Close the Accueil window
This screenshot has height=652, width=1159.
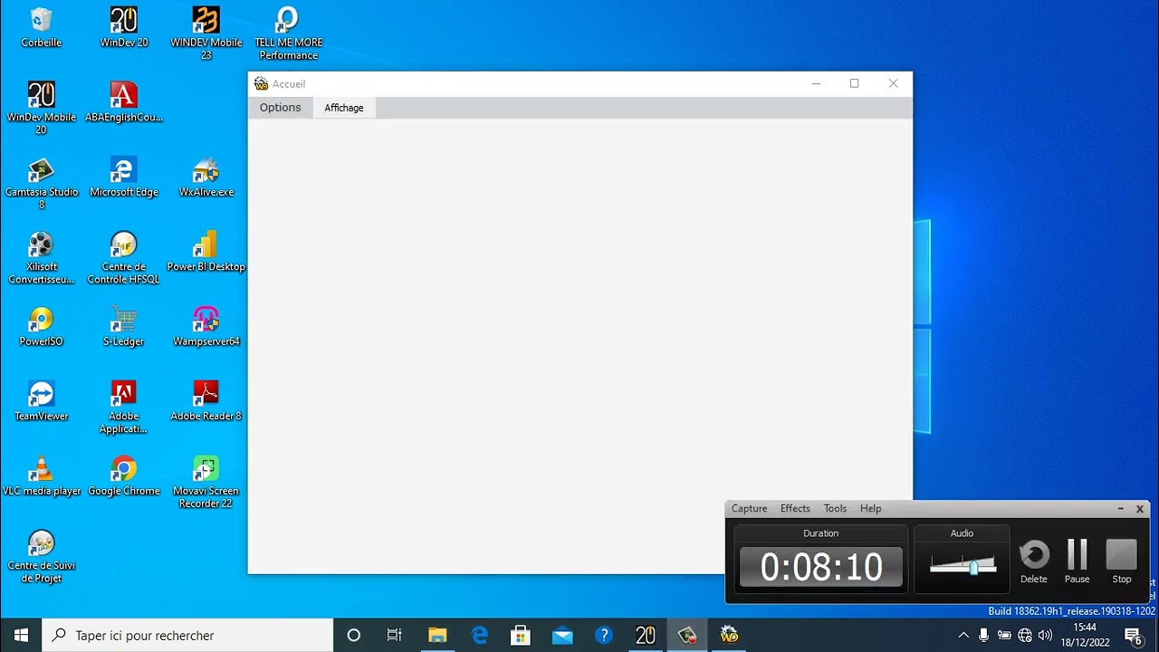pyautogui.click(x=893, y=83)
